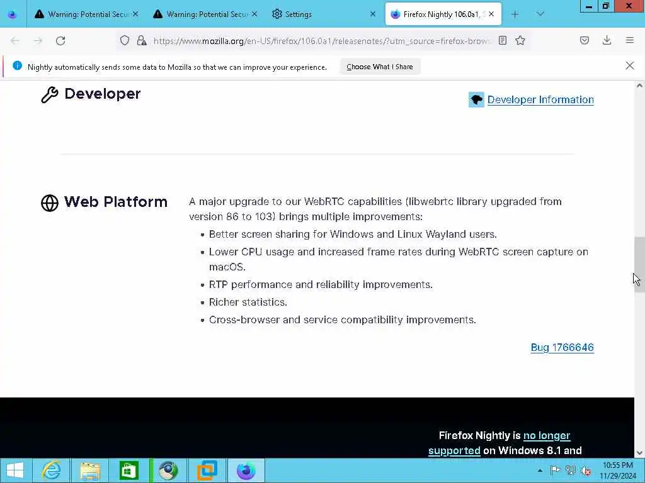Click the scrollbar down arrow
645x483 pixels.
(639, 453)
